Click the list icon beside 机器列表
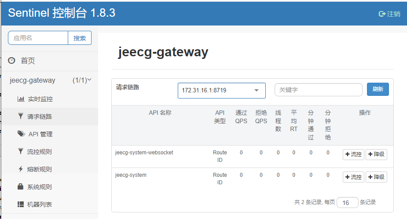407x219 pixels. [x=21, y=204]
